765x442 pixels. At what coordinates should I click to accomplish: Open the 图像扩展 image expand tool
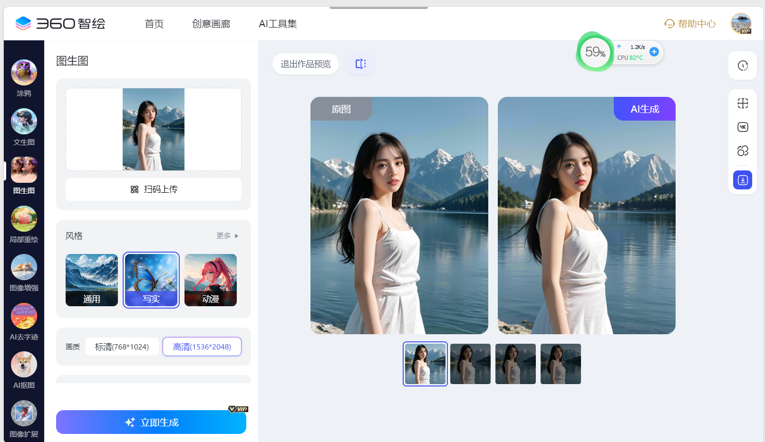tap(24, 419)
